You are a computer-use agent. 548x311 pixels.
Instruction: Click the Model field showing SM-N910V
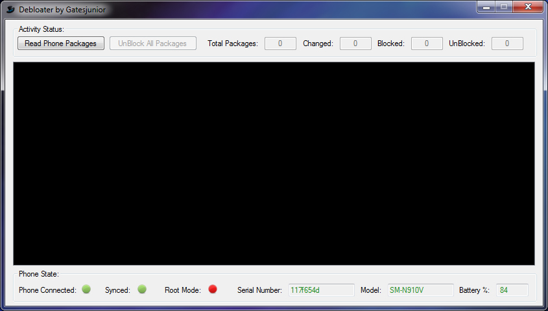point(420,290)
